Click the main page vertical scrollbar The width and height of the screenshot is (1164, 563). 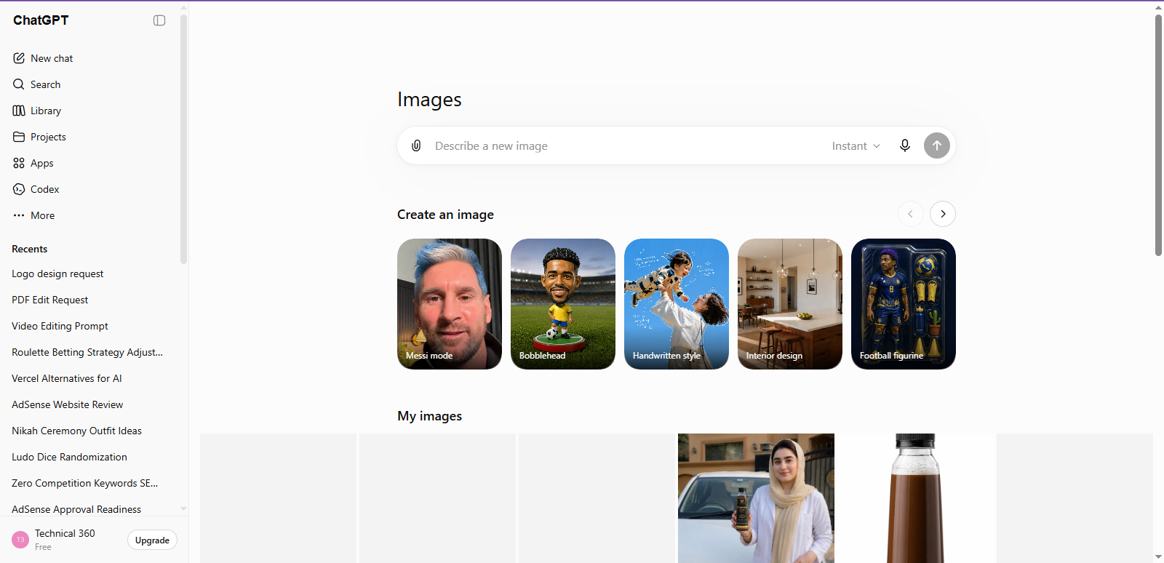point(1158,135)
